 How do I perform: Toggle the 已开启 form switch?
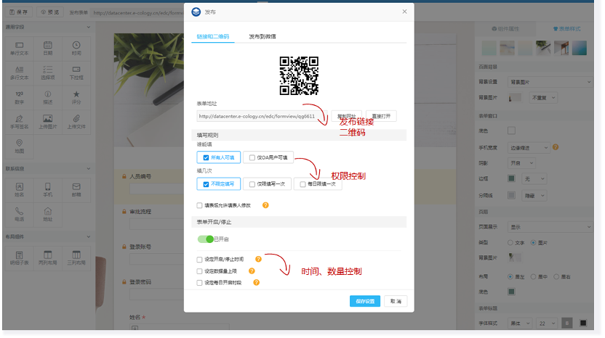pos(206,239)
